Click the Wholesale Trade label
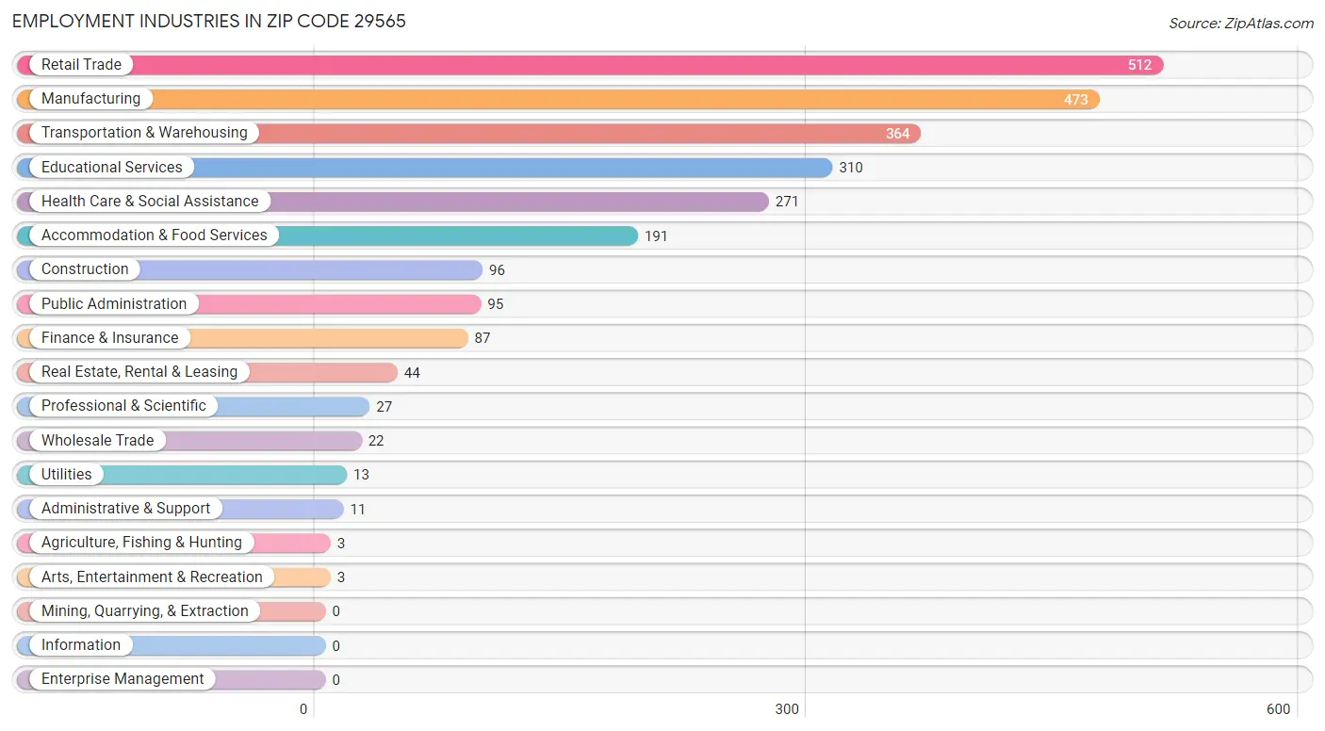 (x=98, y=441)
